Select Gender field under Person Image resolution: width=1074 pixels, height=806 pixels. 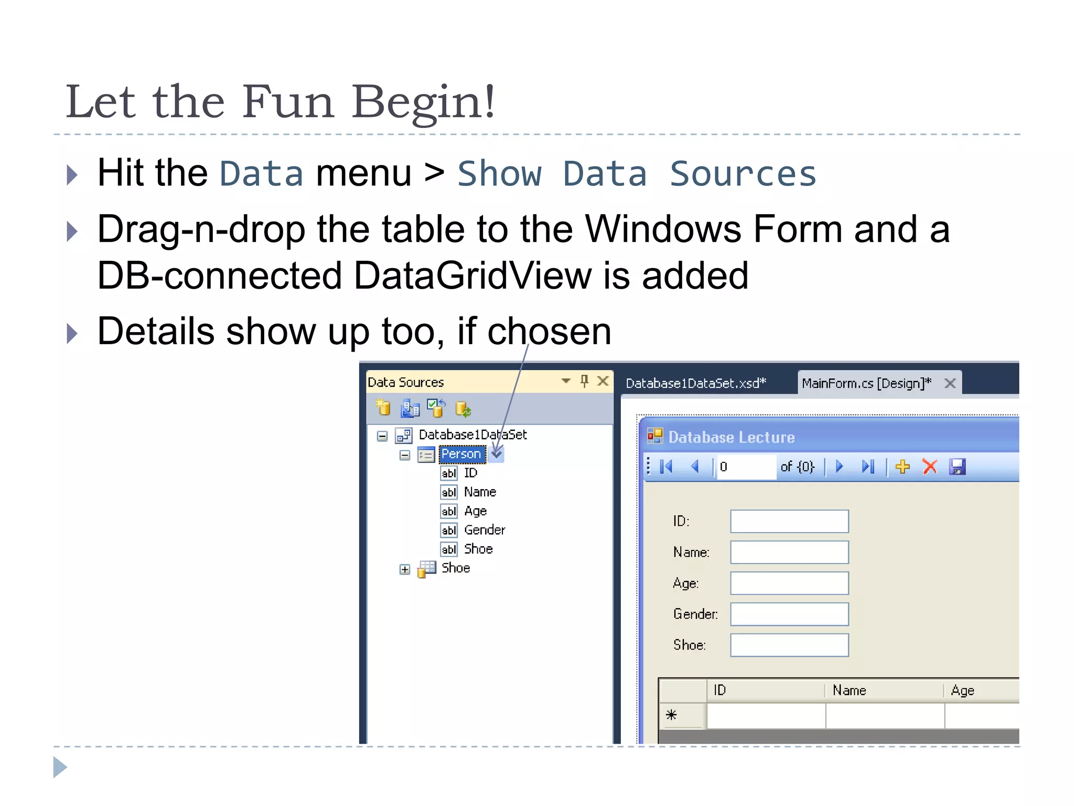(485, 530)
